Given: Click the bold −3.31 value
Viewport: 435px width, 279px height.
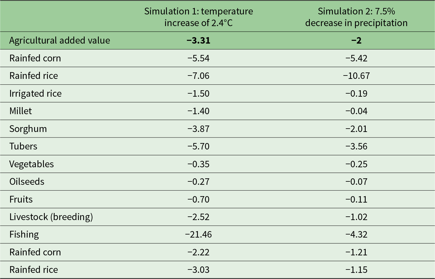Looking at the screenshot, I should (198, 41).
